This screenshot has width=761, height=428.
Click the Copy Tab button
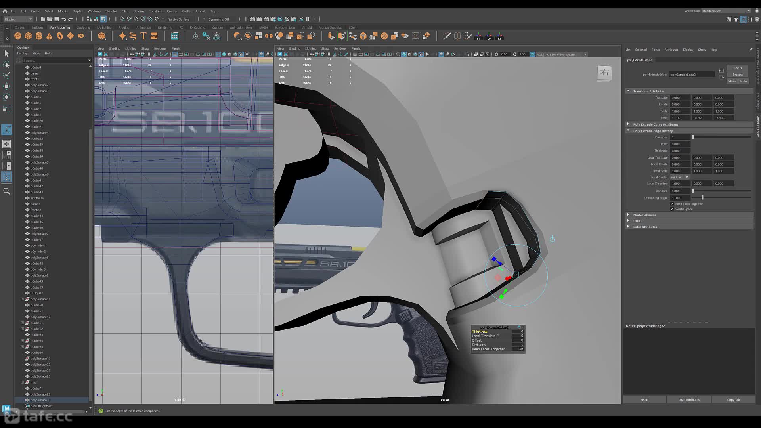click(x=733, y=400)
